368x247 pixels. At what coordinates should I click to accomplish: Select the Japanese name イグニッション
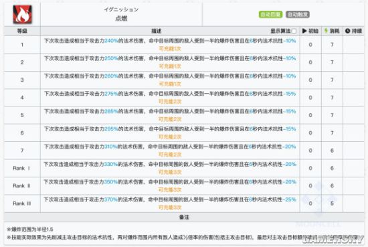[121, 9]
